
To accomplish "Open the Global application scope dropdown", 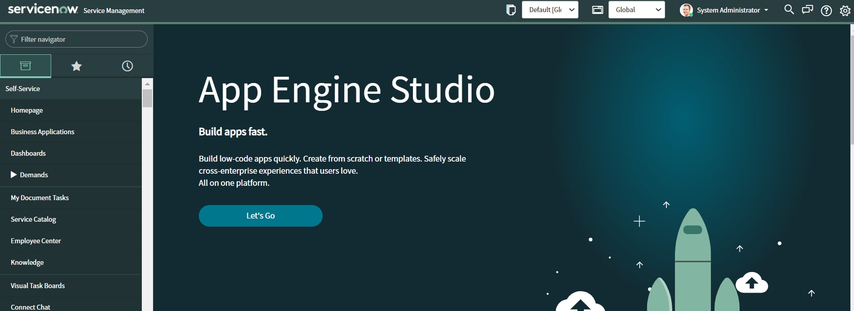I will [x=636, y=10].
